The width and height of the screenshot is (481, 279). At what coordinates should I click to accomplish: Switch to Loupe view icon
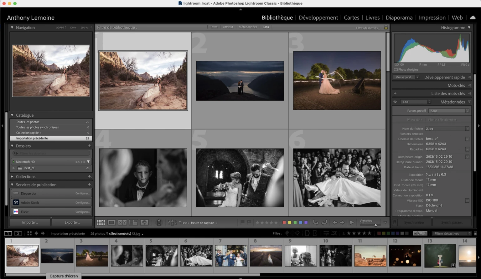111,222
